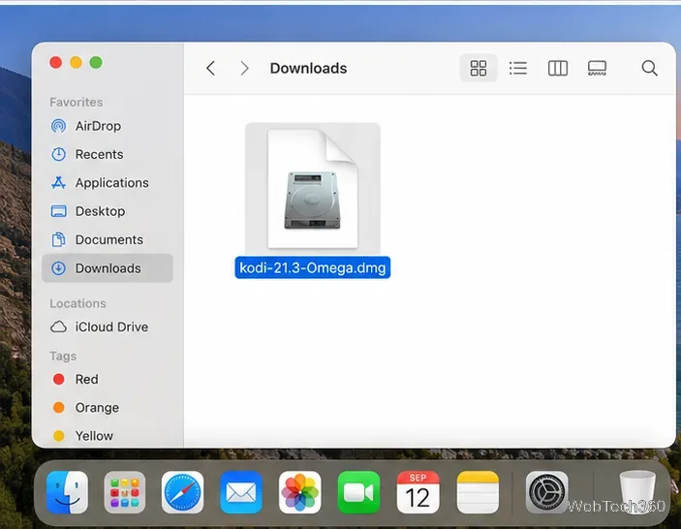Go forward with the right chevron
The height and width of the screenshot is (529, 681).
[x=244, y=68]
